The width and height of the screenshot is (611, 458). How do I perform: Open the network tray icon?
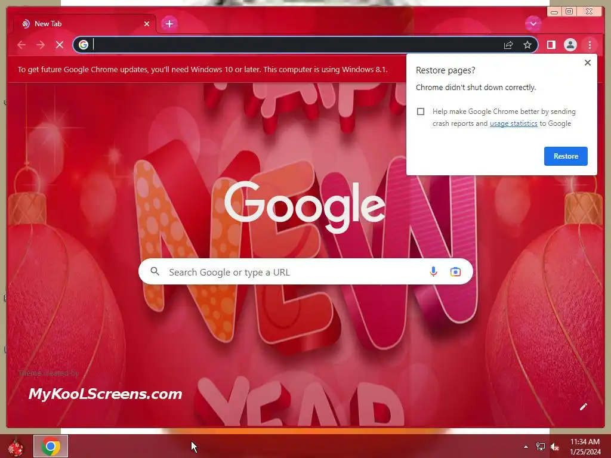tap(541, 447)
